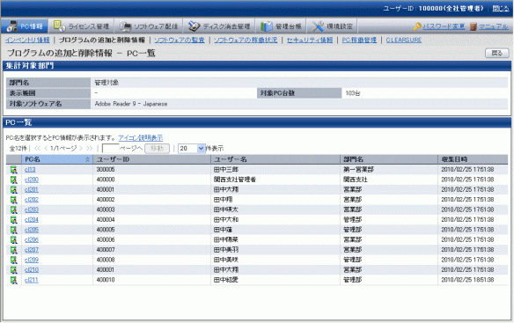The height and width of the screenshot is (323, 514).
Task: Open the PC稼働管理 link
Action: [359, 40]
